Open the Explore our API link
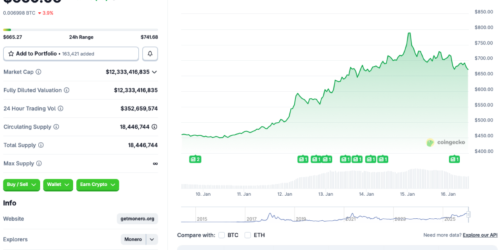The width and height of the screenshot is (500, 250). pyautogui.click(x=480, y=235)
